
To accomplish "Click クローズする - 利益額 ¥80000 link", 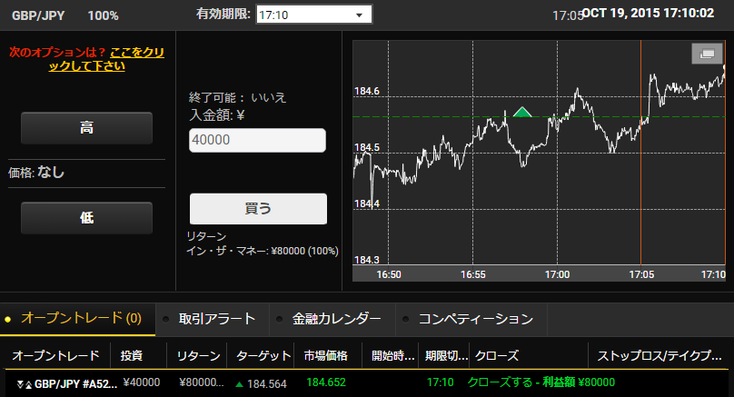I will (x=541, y=382).
